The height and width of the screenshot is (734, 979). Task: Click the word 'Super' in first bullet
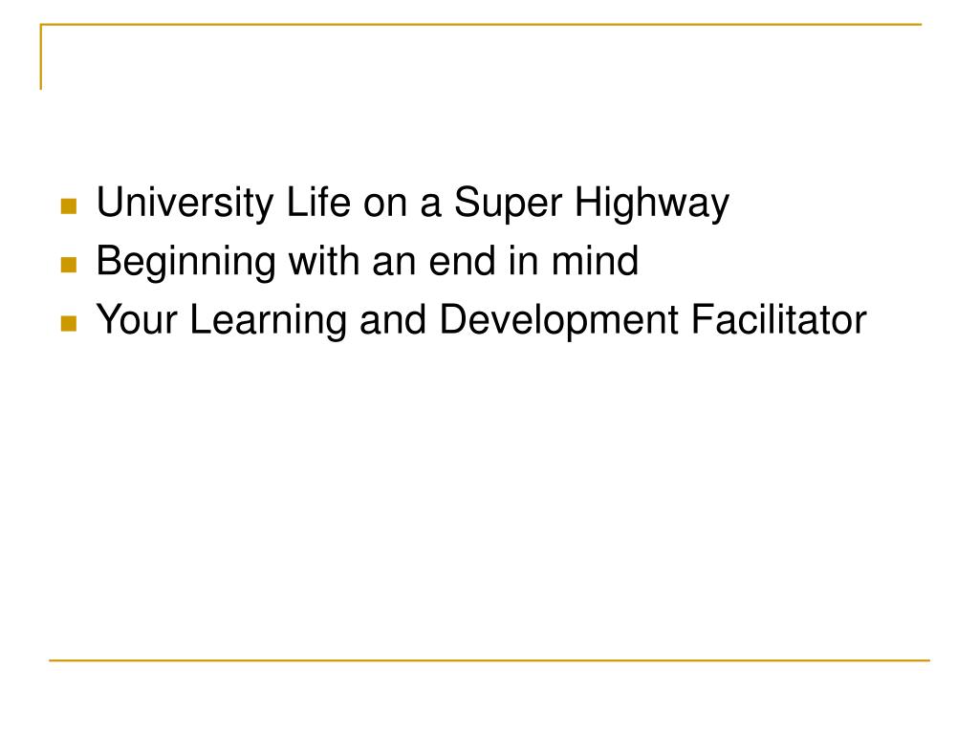[508, 205]
